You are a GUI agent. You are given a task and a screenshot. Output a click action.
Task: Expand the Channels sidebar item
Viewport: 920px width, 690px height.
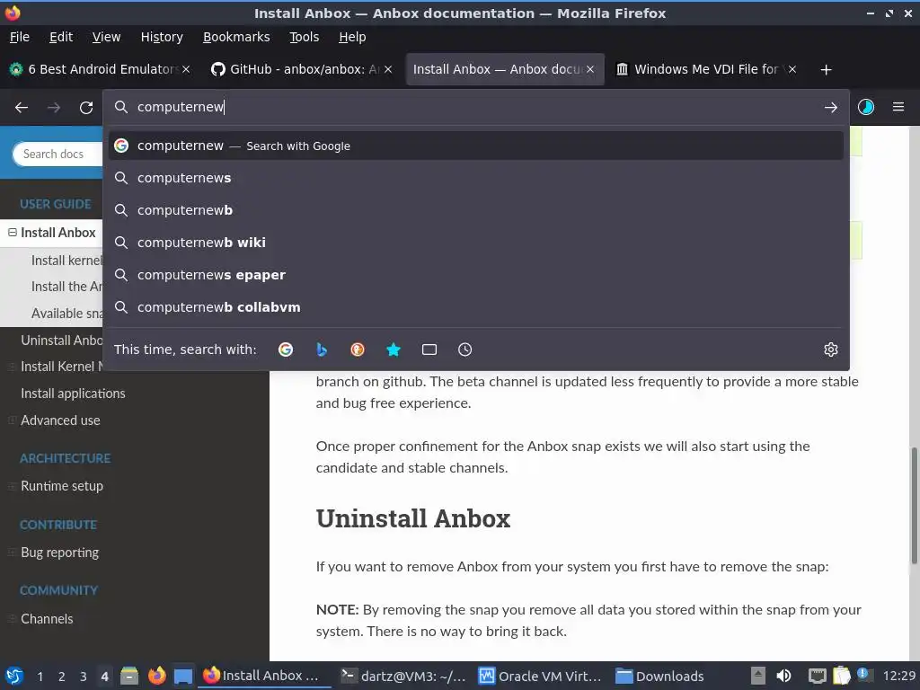pyautogui.click(x=11, y=618)
